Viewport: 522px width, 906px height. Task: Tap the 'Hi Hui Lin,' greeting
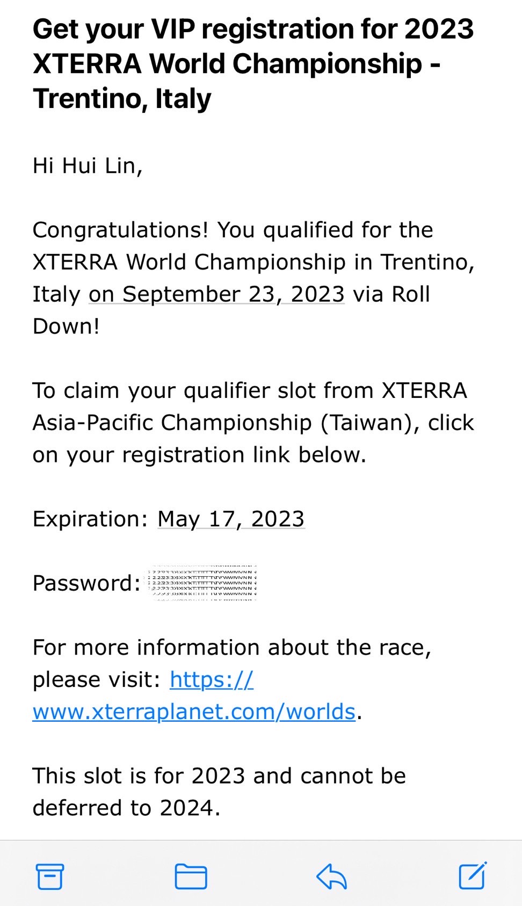88,165
